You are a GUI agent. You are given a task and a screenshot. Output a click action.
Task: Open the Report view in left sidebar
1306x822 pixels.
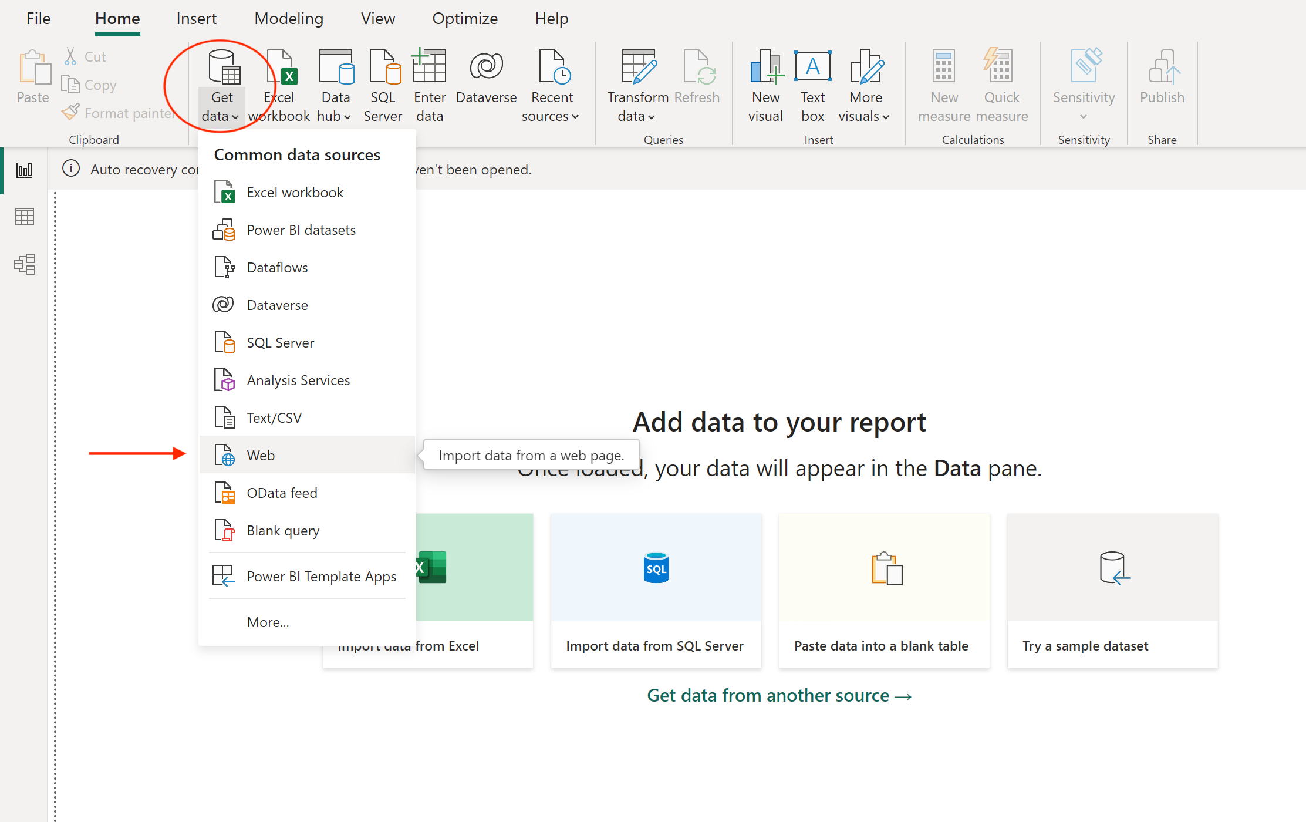tap(24, 170)
